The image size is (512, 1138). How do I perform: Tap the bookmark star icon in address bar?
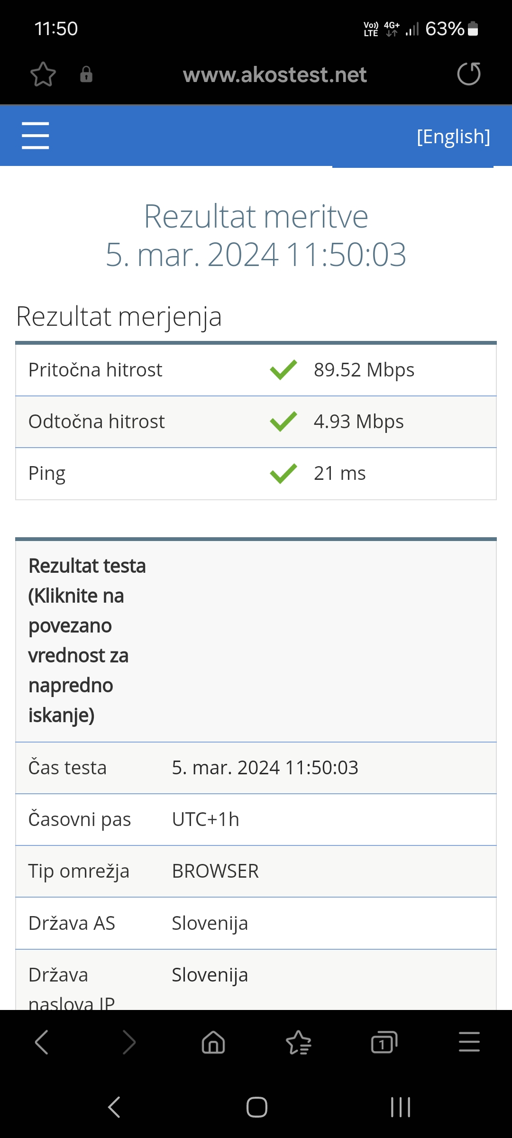(43, 74)
